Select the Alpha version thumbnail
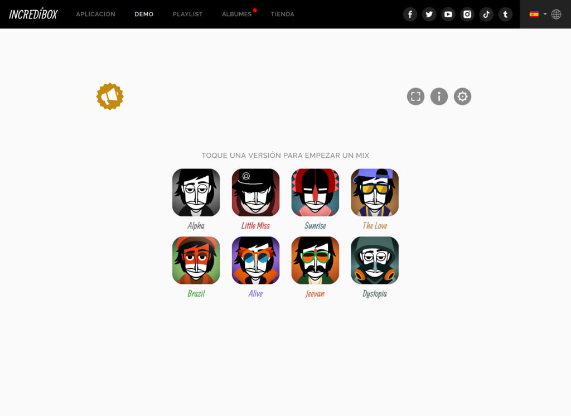 point(196,192)
